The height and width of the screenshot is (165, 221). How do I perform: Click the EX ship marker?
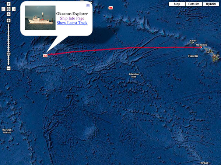[x=45, y=56]
